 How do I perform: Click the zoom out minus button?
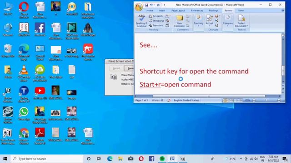point(254,101)
